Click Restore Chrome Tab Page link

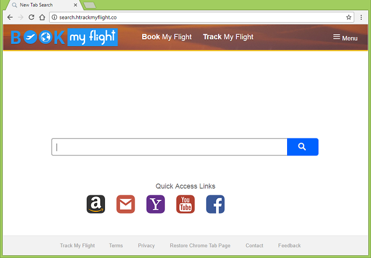[200, 245]
